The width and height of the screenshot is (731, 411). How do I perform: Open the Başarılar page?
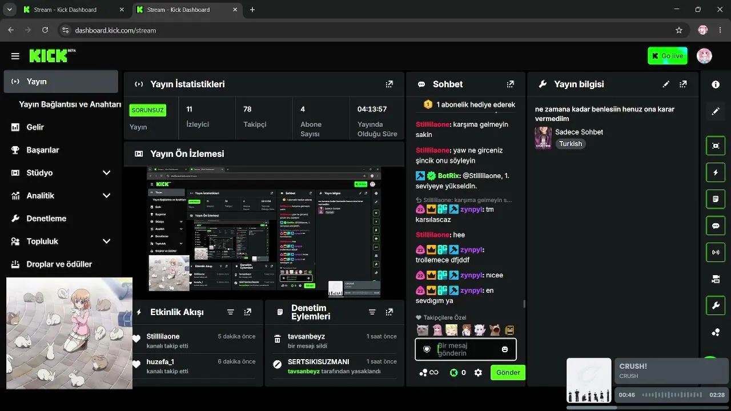(x=61, y=150)
